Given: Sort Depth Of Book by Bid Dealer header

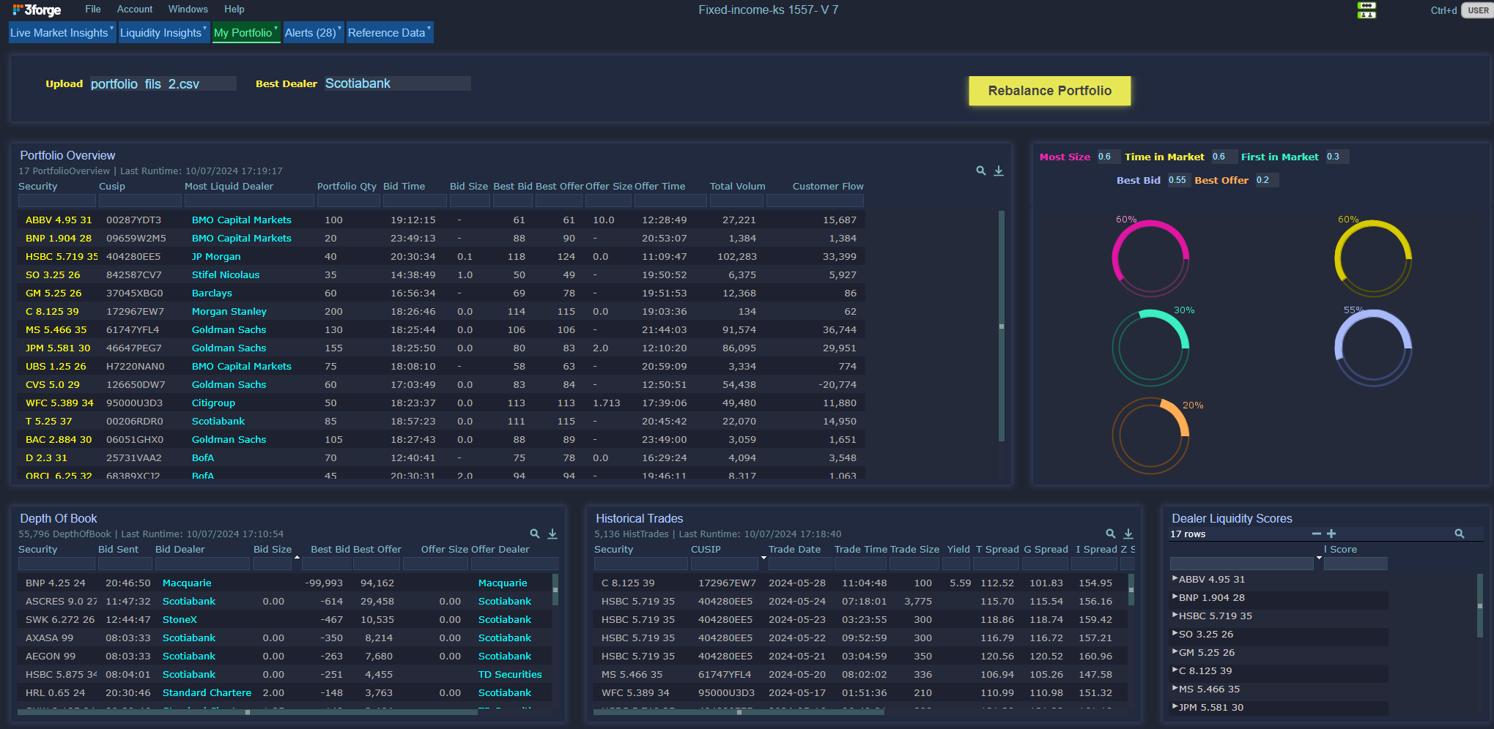Looking at the screenshot, I should (180, 549).
